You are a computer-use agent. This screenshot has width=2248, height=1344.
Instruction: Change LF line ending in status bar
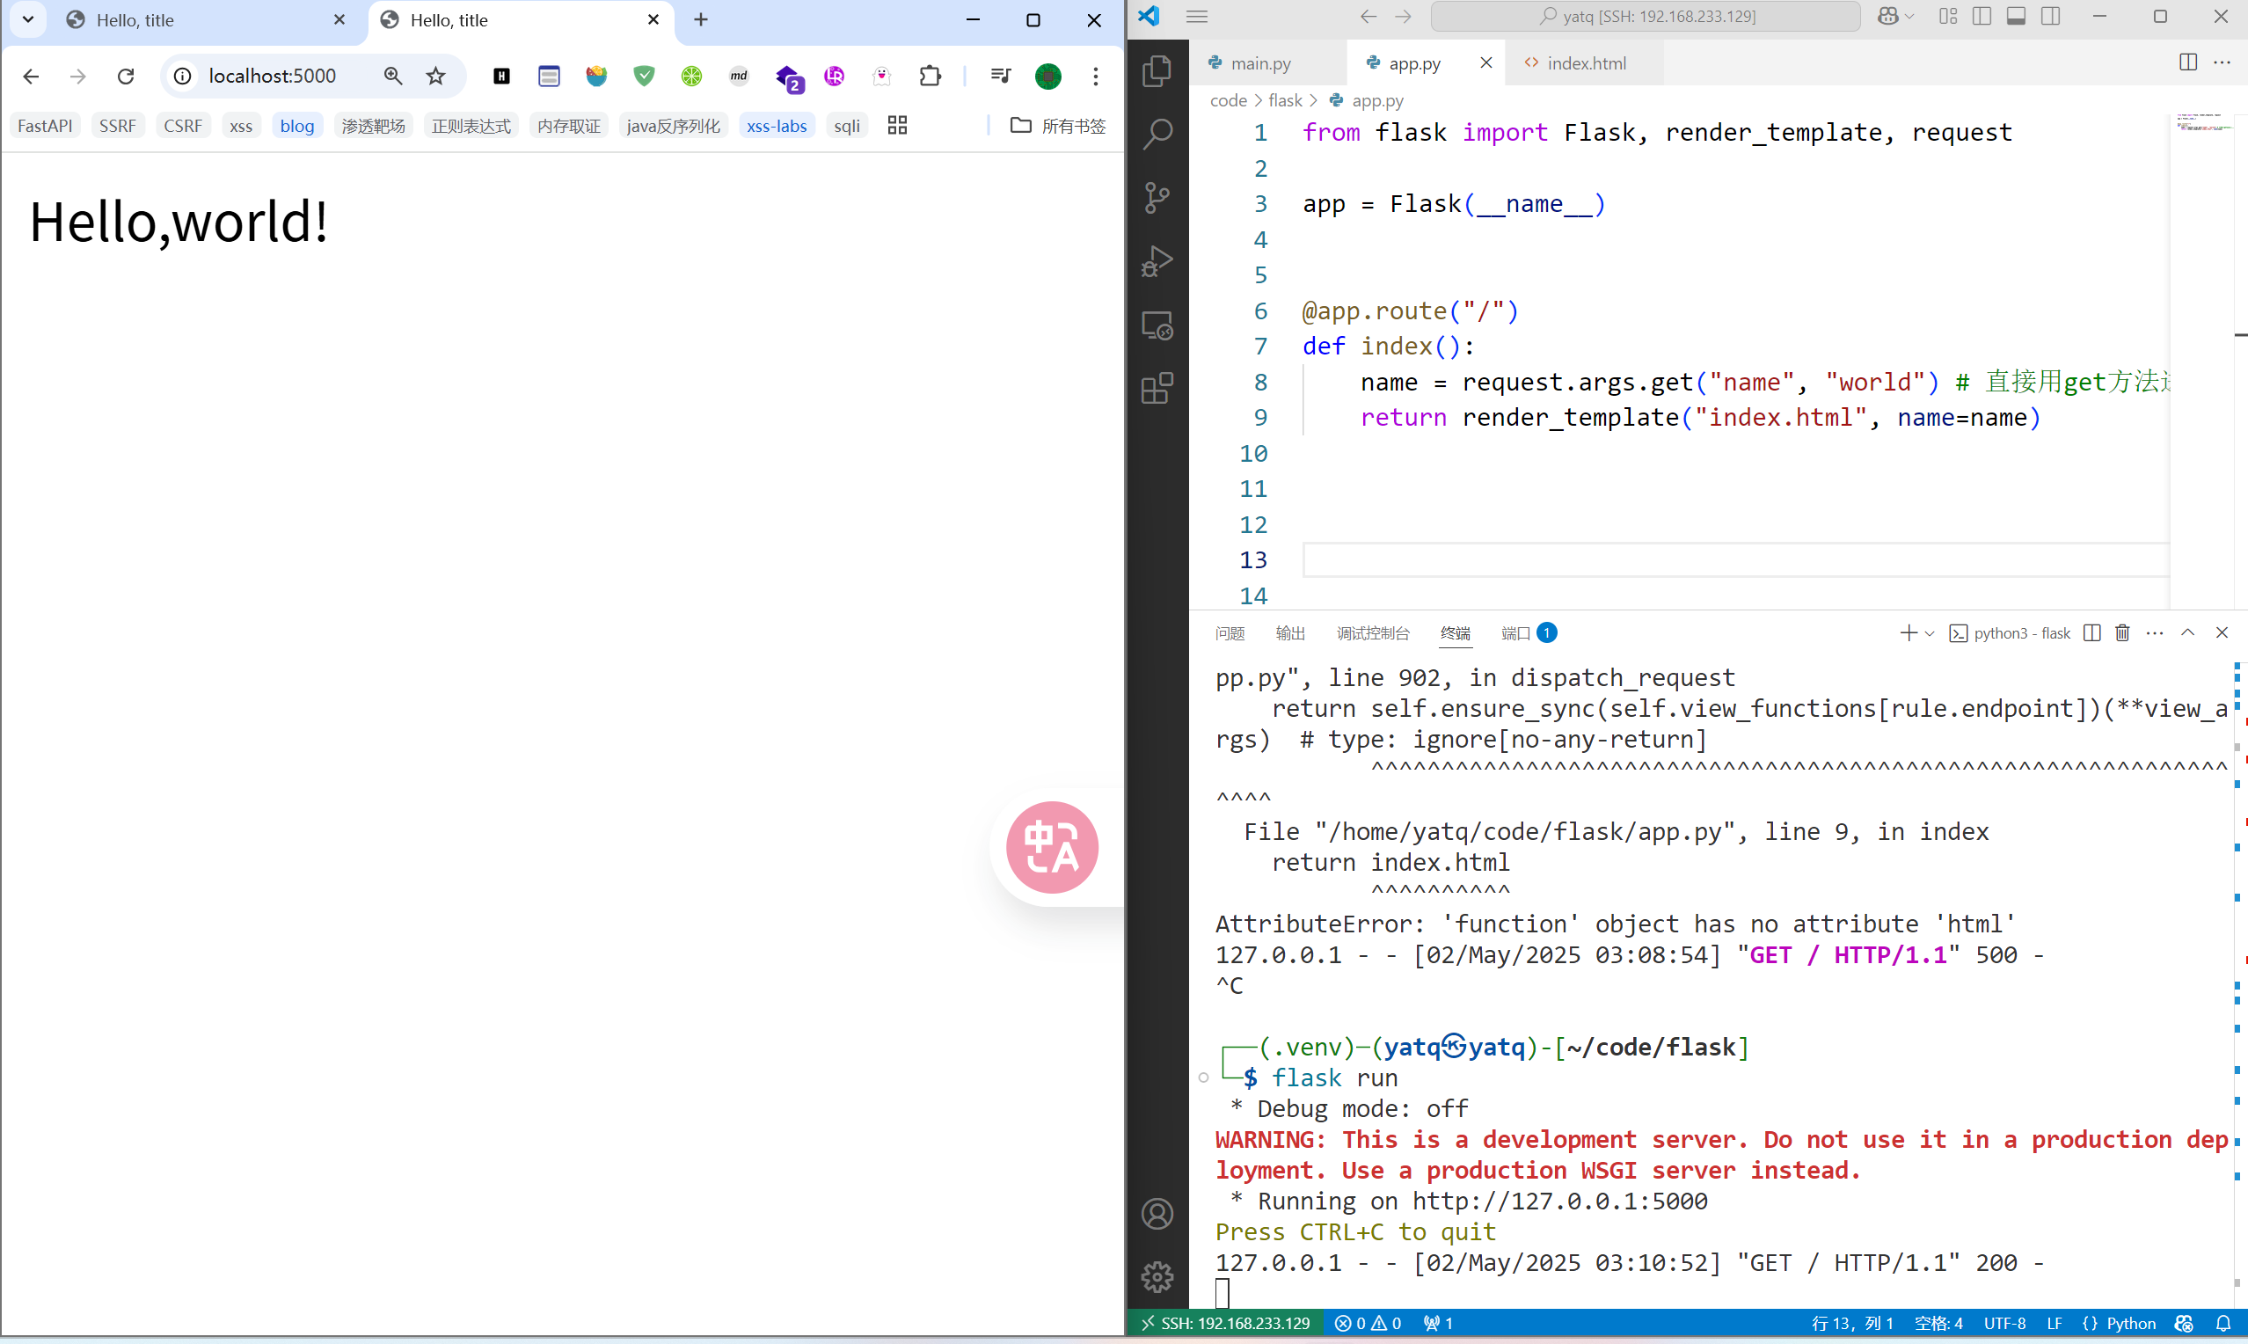pyautogui.click(x=2055, y=1323)
